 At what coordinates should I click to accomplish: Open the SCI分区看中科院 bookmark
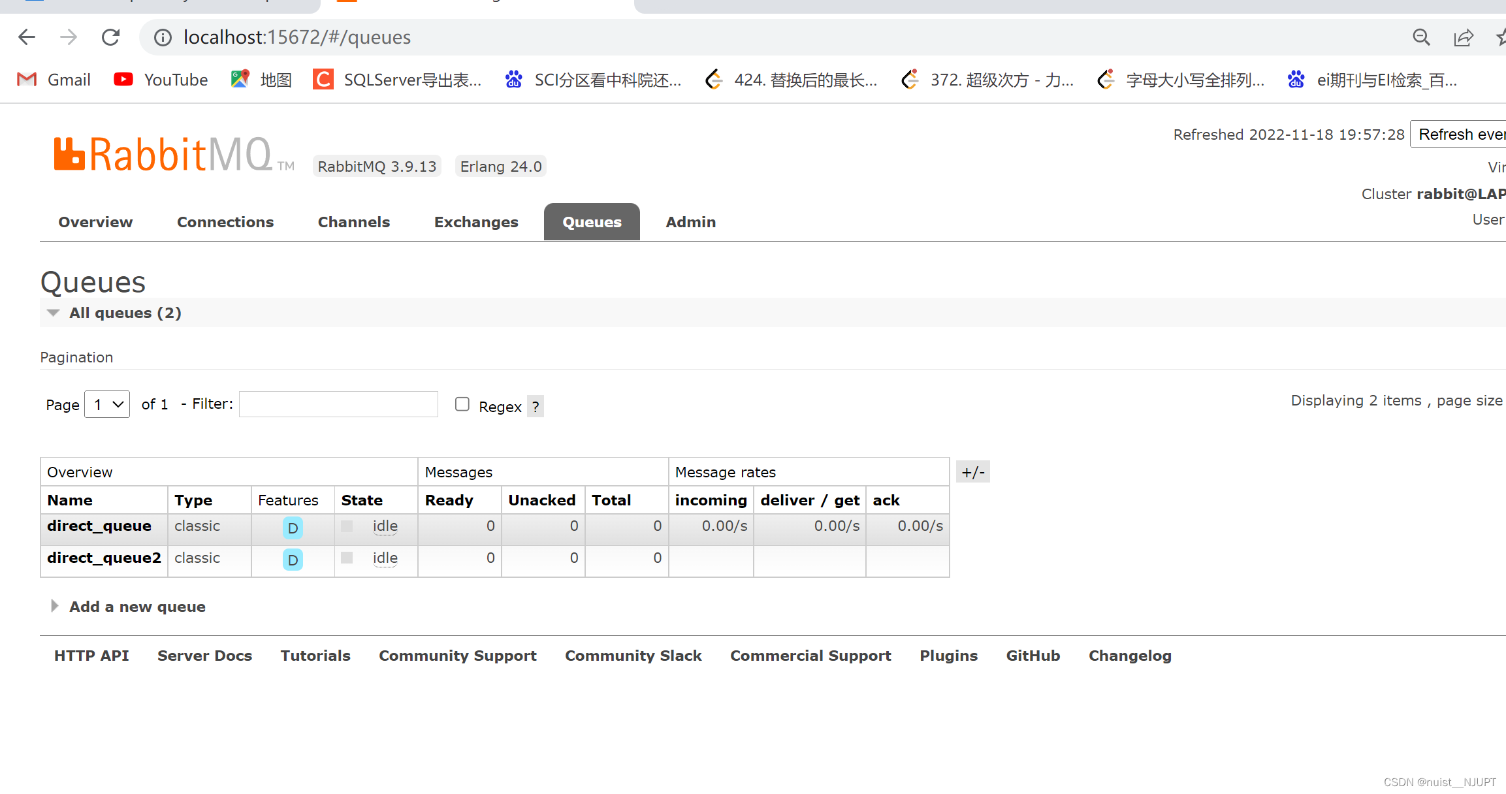tap(593, 80)
